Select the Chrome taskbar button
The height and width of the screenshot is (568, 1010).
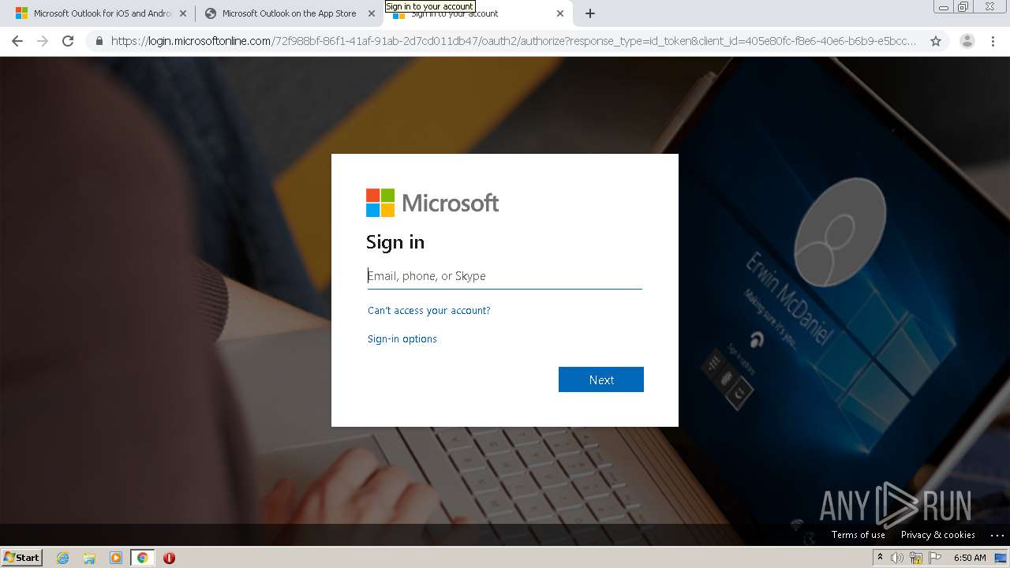142,558
